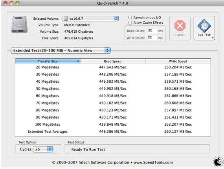Click read speed value 448.206 MB/Sec
This screenshot has width=224, height=169.
pos(113,74)
